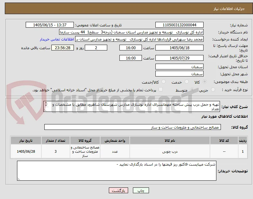Toggle the Islamic treasury payment checkbox
253x199 pixels.
point(161,89)
